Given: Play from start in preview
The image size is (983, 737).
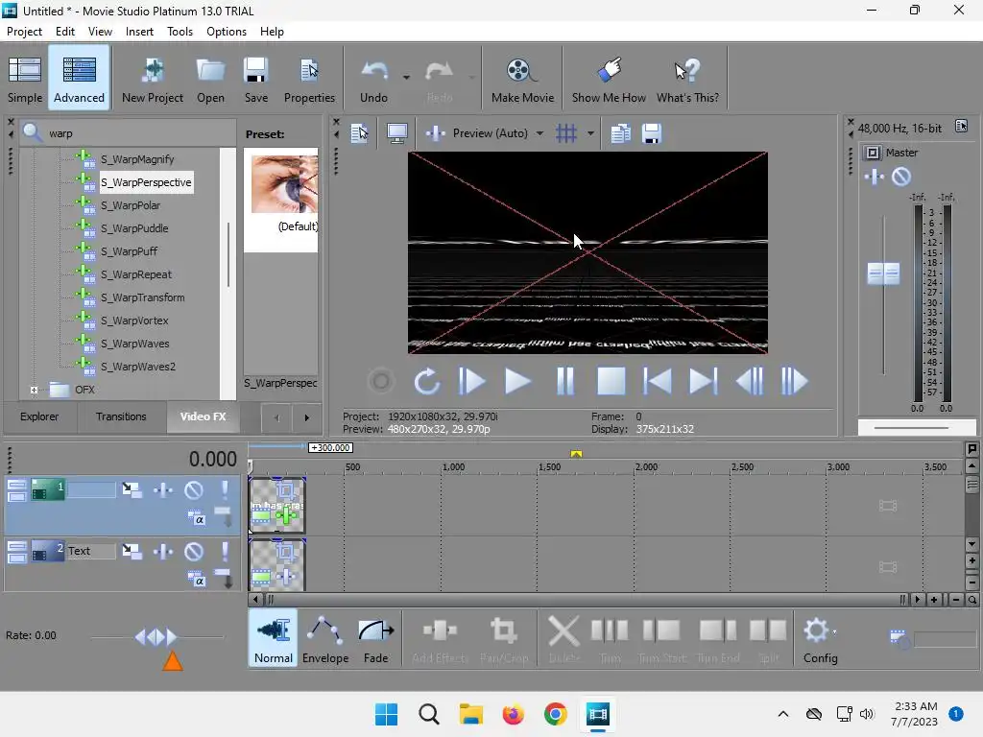Looking at the screenshot, I should point(471,381).
